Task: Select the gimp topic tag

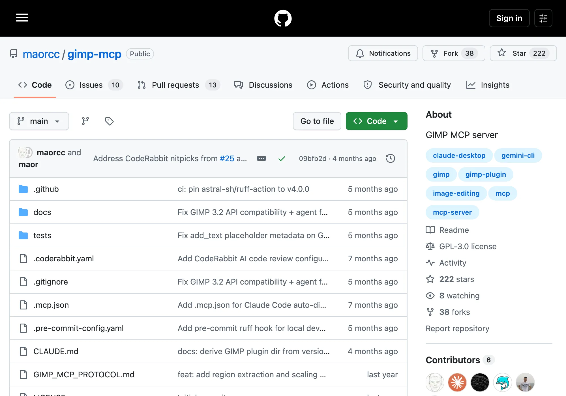Action: (x=441, y=174)
